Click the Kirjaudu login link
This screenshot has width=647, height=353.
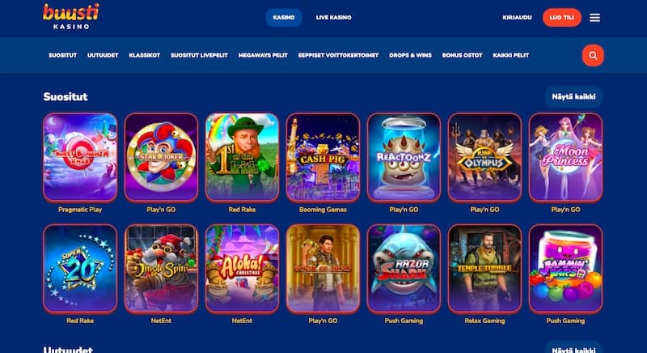[517, 18]
